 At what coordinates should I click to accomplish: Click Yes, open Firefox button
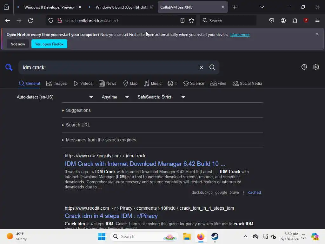point(49,44)
